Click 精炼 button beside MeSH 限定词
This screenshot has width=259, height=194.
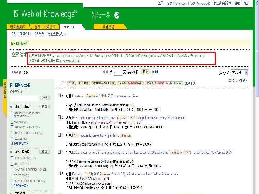44,152
